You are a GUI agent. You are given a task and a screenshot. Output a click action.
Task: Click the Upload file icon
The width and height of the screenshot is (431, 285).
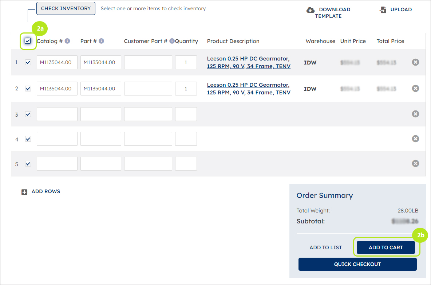[x=383, y=10]
